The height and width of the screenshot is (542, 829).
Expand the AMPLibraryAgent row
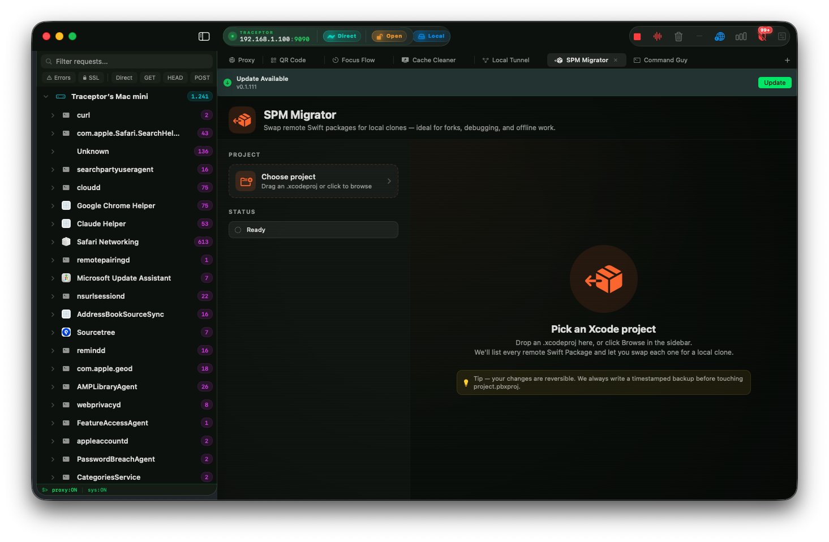pos(53,386)
